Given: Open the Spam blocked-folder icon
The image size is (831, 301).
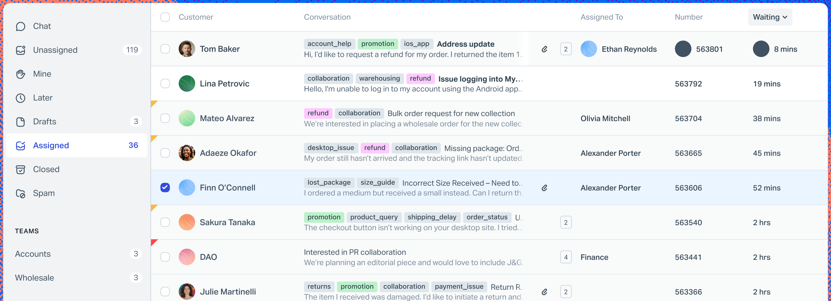Looking at the screenshot, I should point(21,193).
